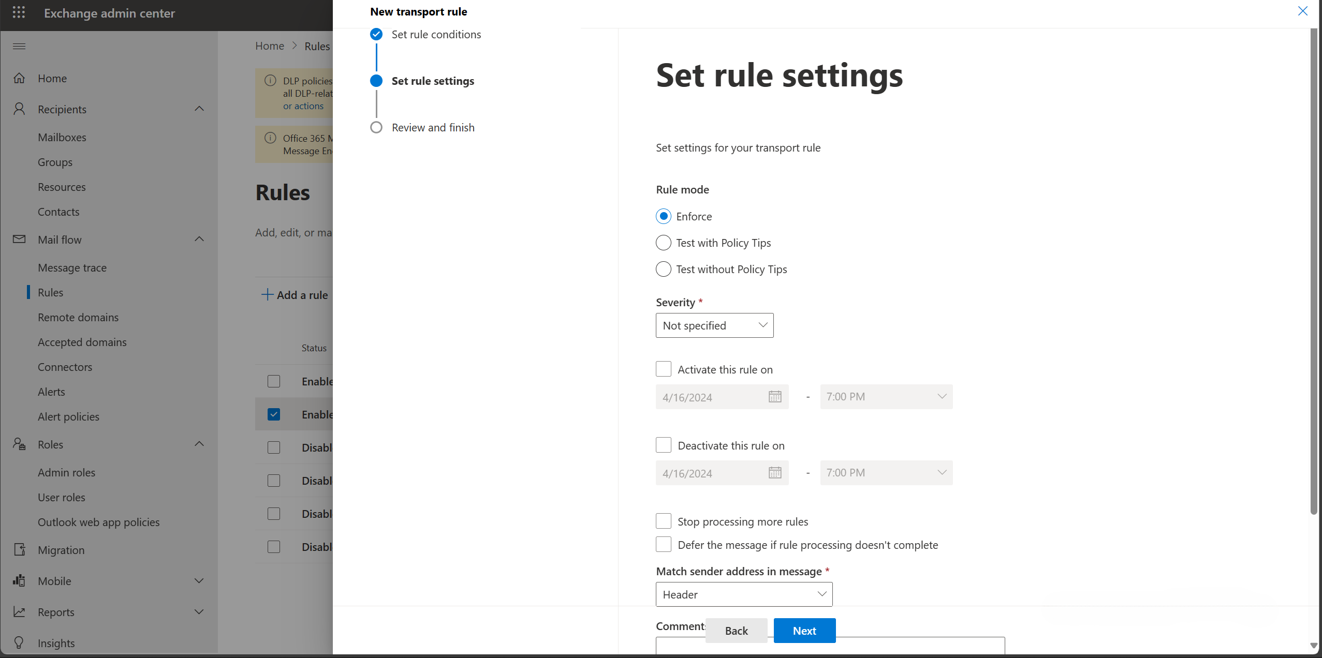1322x658 pixels.
Task: Click the Back button to return
Action: tap(736, 630)
